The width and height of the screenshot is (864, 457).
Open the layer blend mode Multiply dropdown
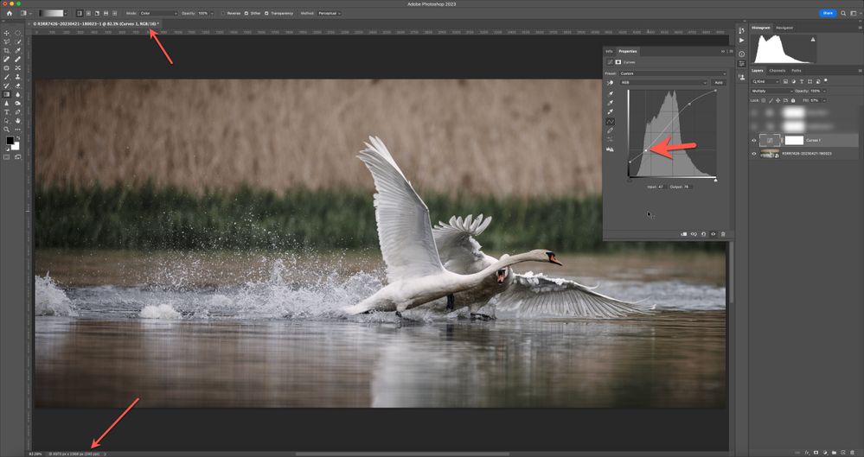[x=771, y=91]
